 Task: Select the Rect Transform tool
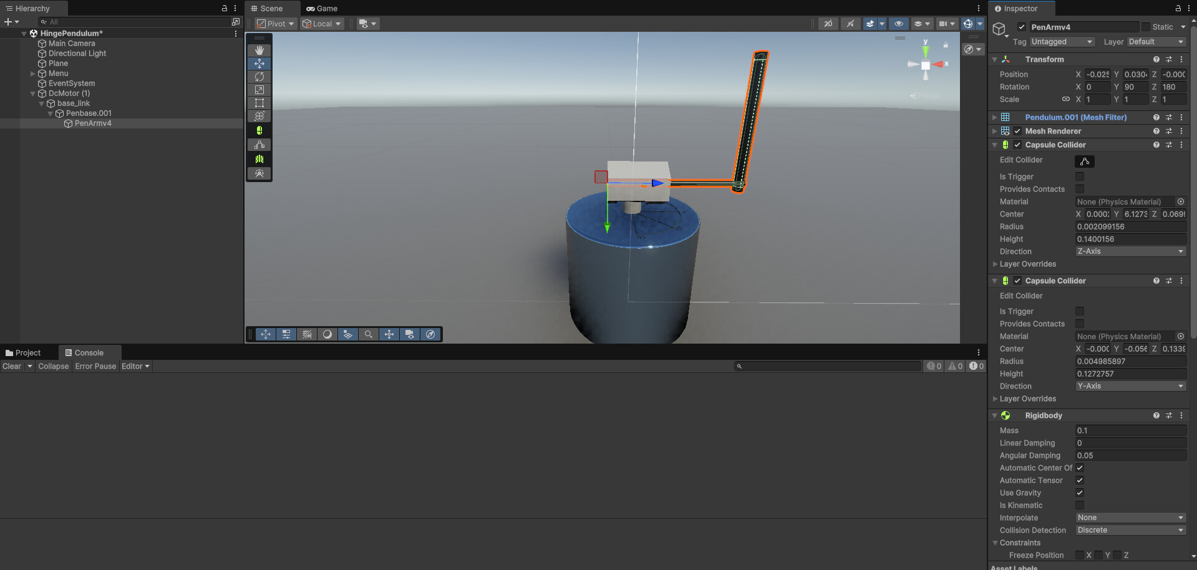tap(259, 103)
